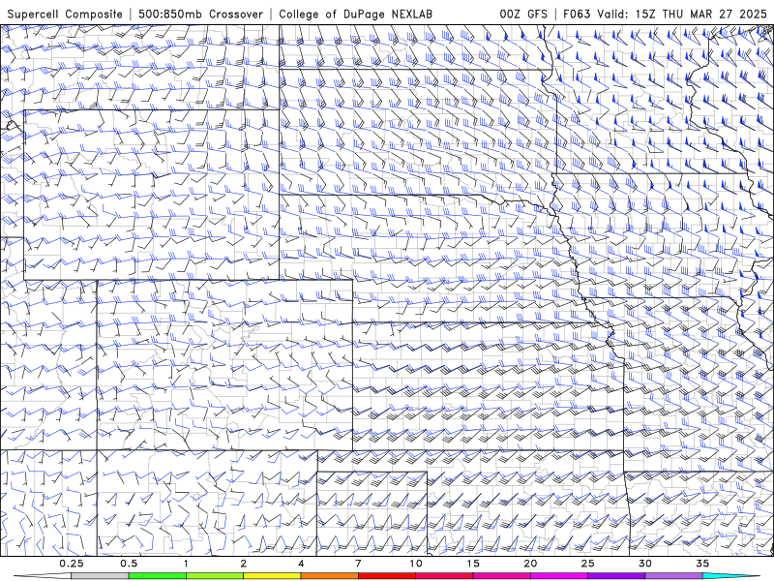Click the yellow-green legend color segment
The height and width of the screenshot is (581, 774).
214,576
